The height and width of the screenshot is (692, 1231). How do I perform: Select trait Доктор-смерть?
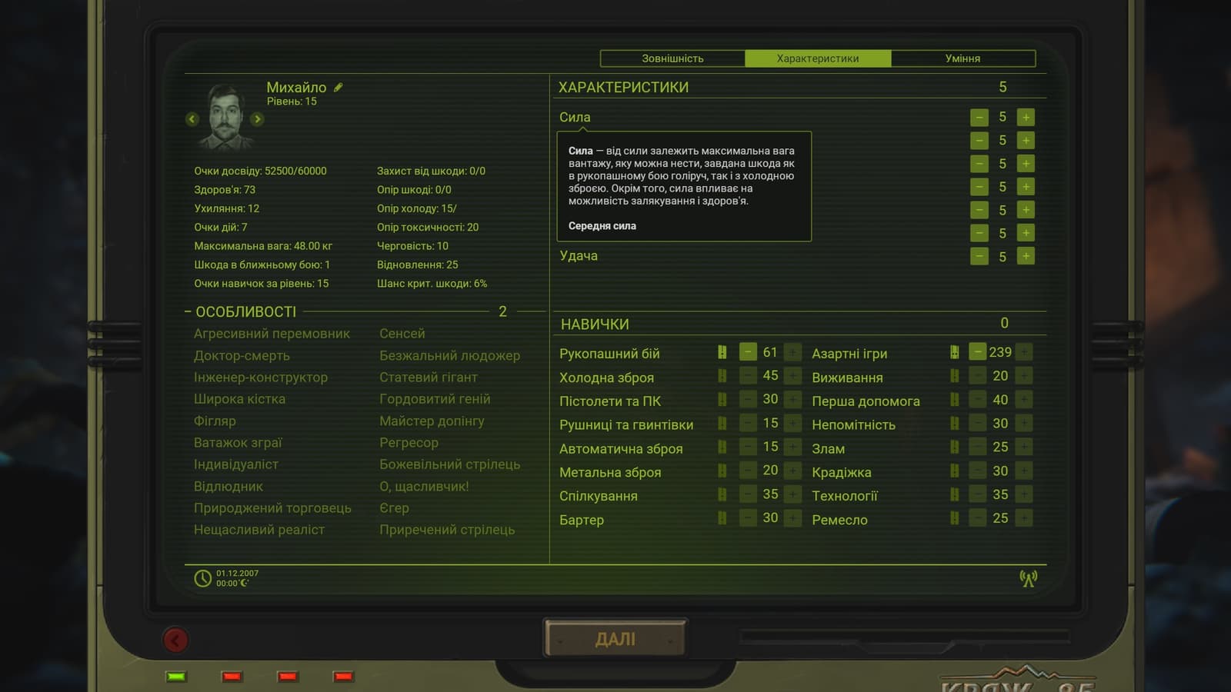click(x=242, y=356)
